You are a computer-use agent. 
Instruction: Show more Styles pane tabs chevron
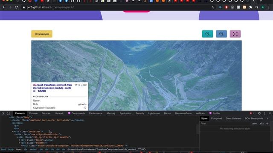point(267,119)
